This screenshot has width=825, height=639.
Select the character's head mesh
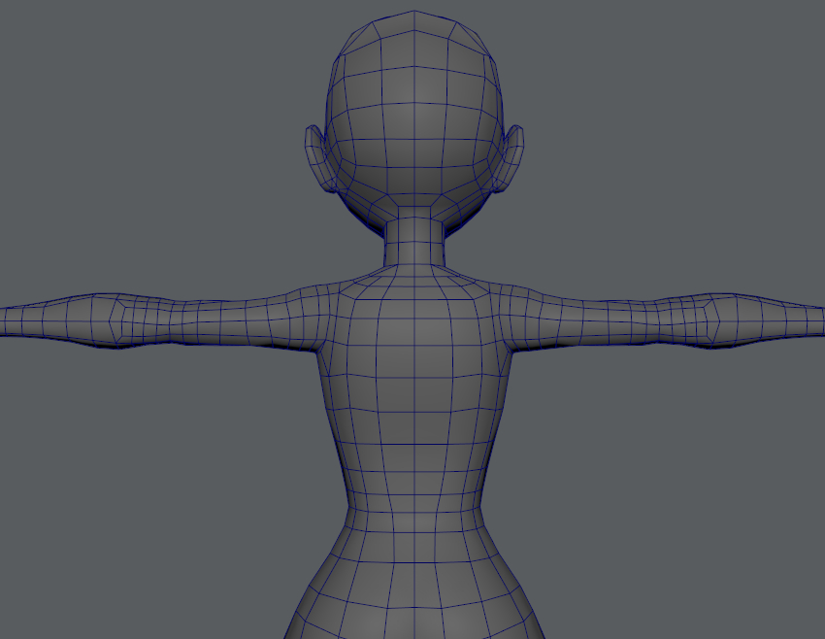click(x=417, y=117)
